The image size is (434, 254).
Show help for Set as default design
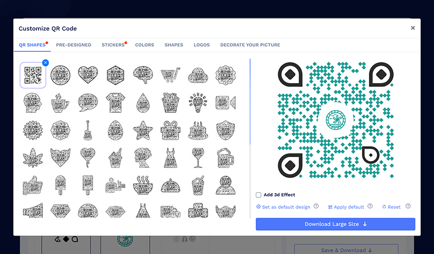(316, 206)
